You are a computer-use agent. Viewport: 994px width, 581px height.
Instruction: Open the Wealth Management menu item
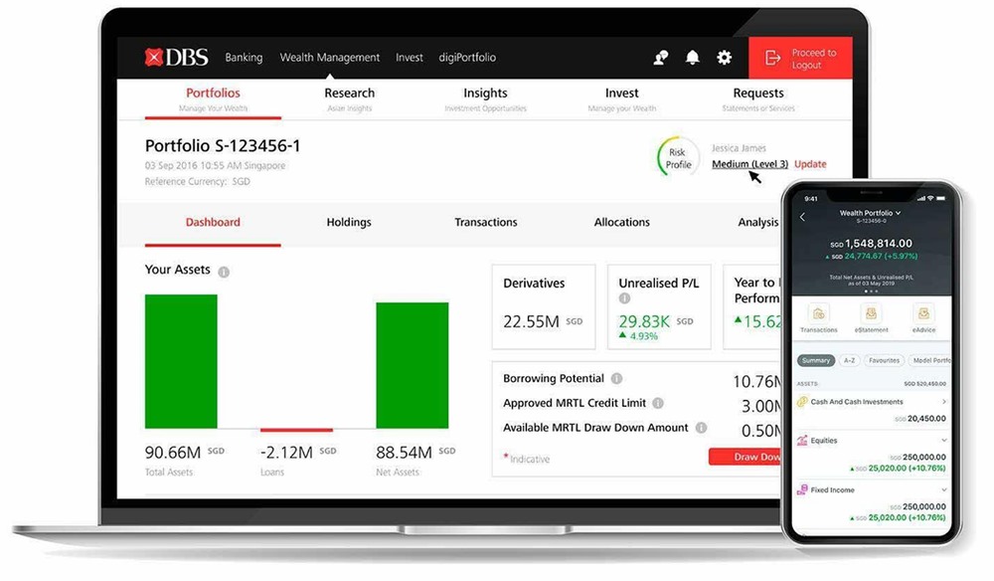330,58
